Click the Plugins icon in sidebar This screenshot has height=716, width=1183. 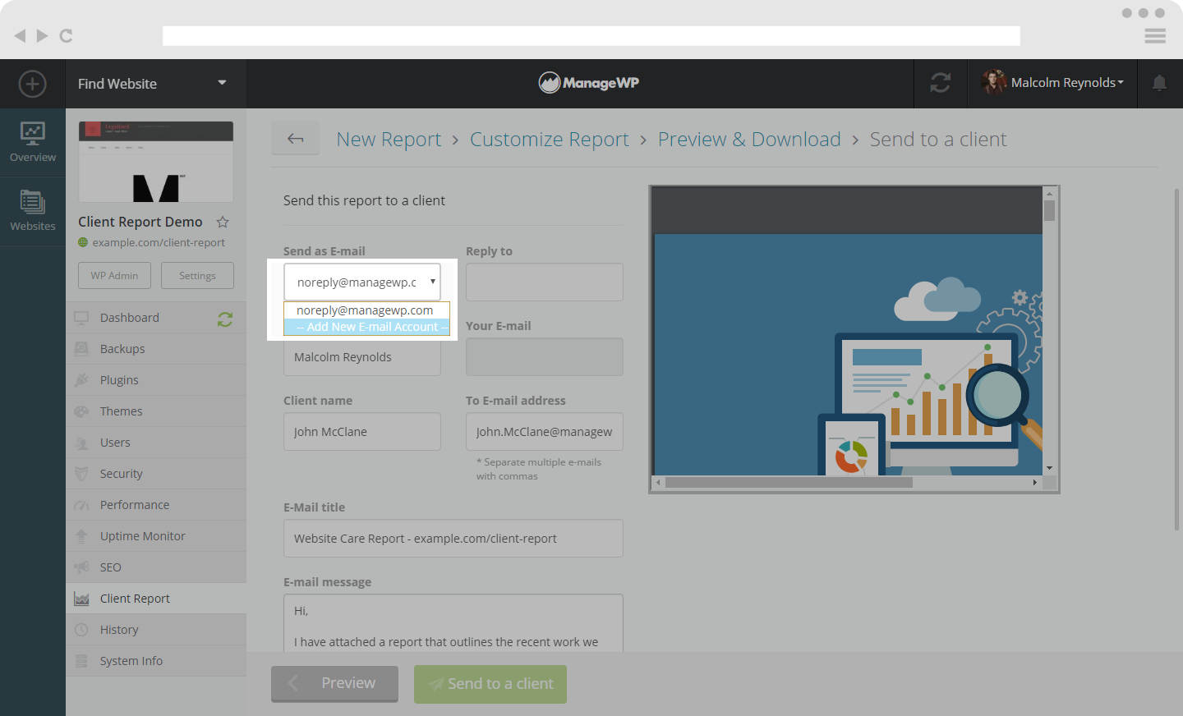[x=81, y=380]
